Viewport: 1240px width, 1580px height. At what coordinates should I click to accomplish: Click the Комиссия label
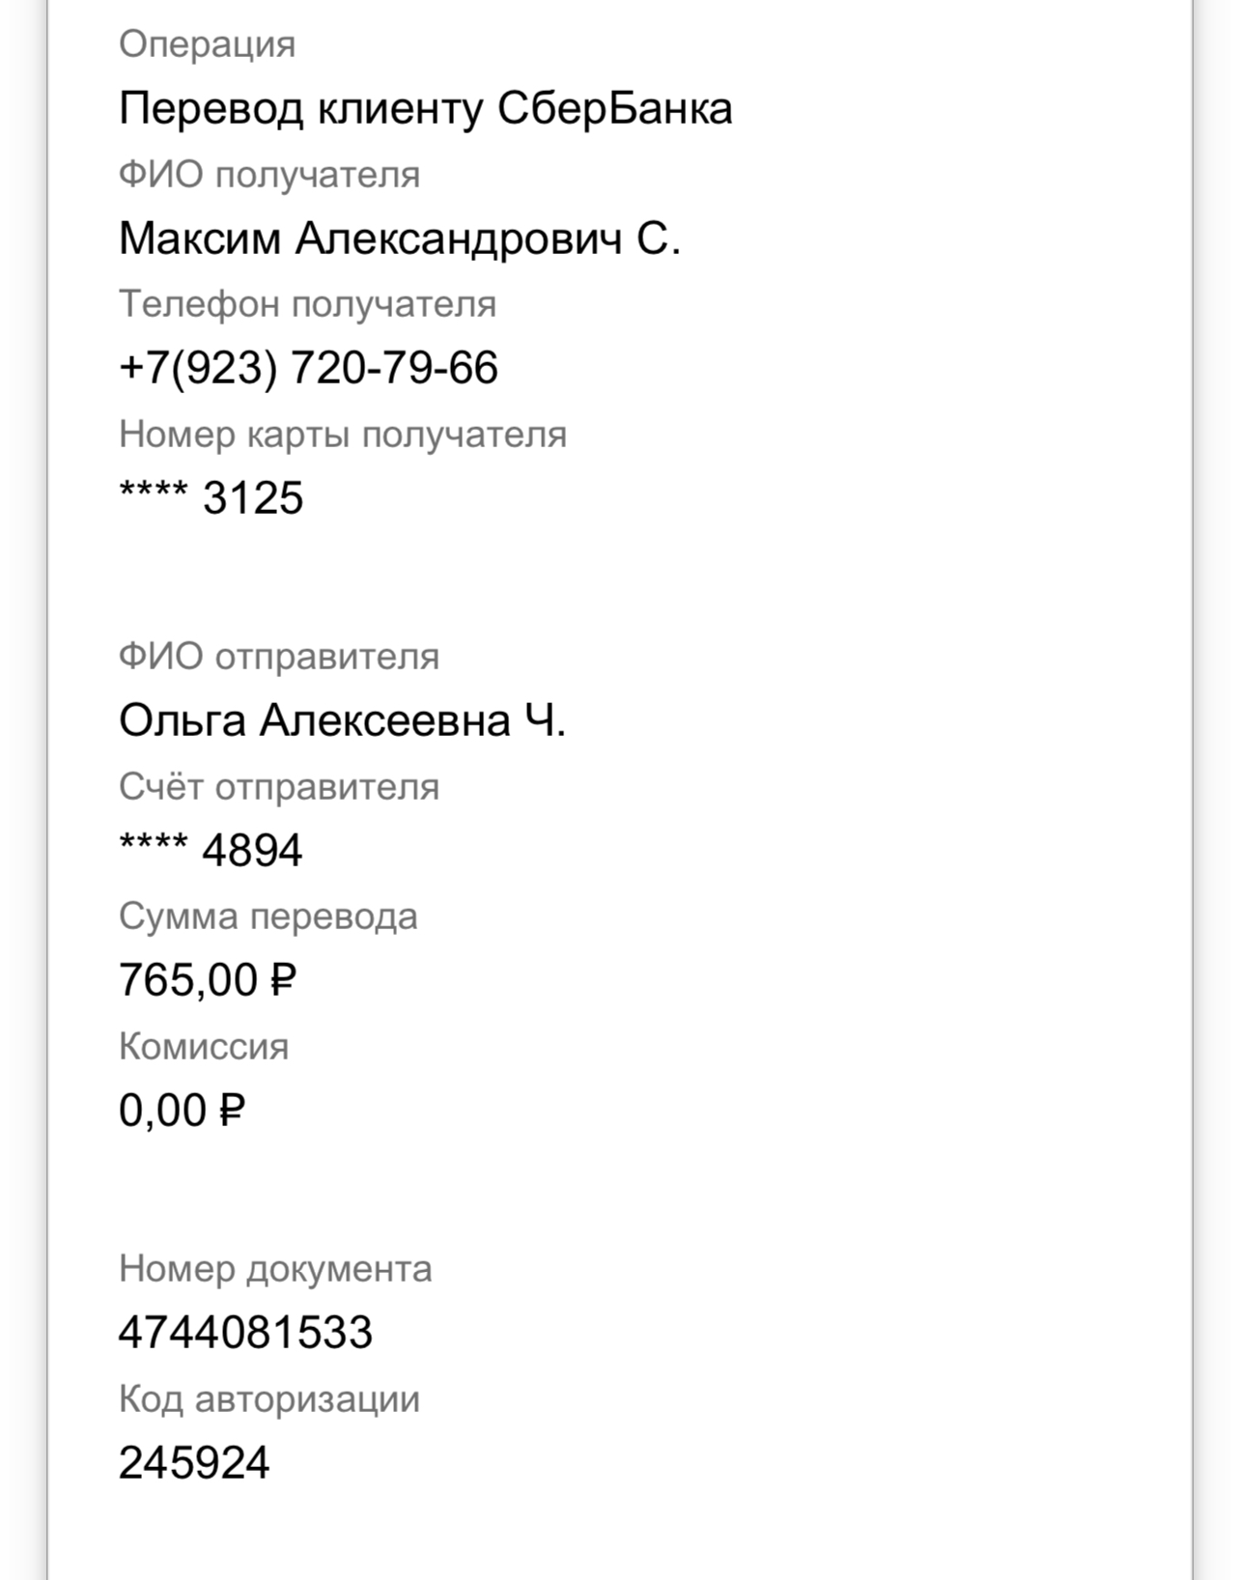[x=204, y=1047]
